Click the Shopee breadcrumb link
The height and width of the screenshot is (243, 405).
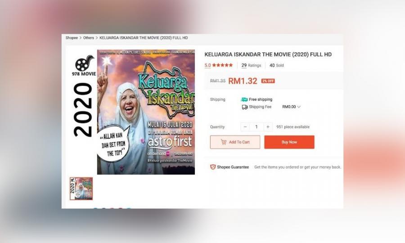click(72, 38)
